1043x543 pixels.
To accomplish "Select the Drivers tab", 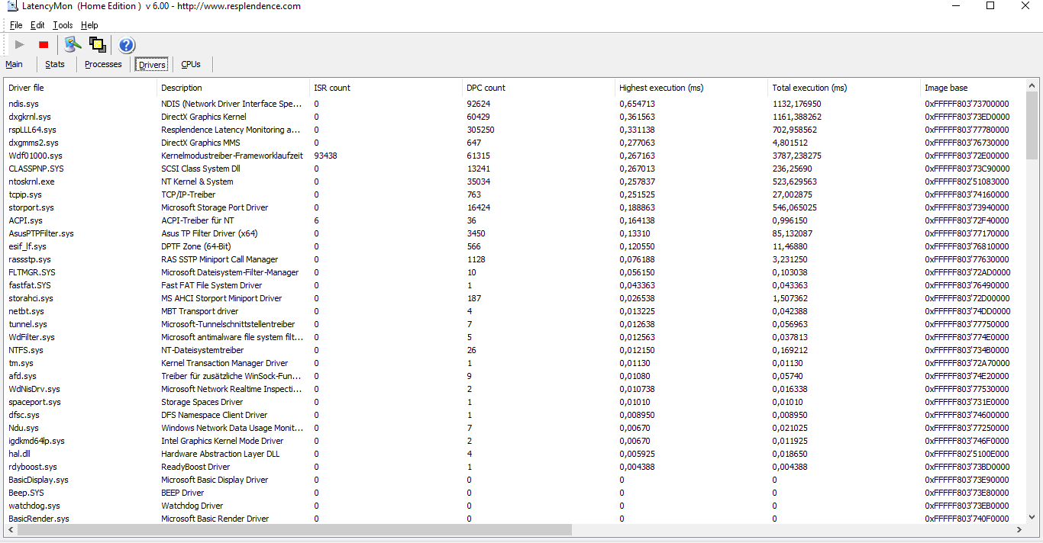I will [x=151, y=65].
